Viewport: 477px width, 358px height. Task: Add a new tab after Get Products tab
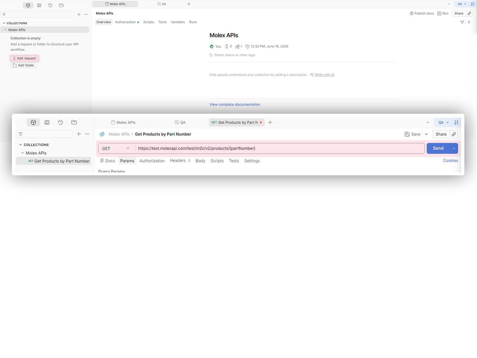pyautogui.click(x=270, y=122)
